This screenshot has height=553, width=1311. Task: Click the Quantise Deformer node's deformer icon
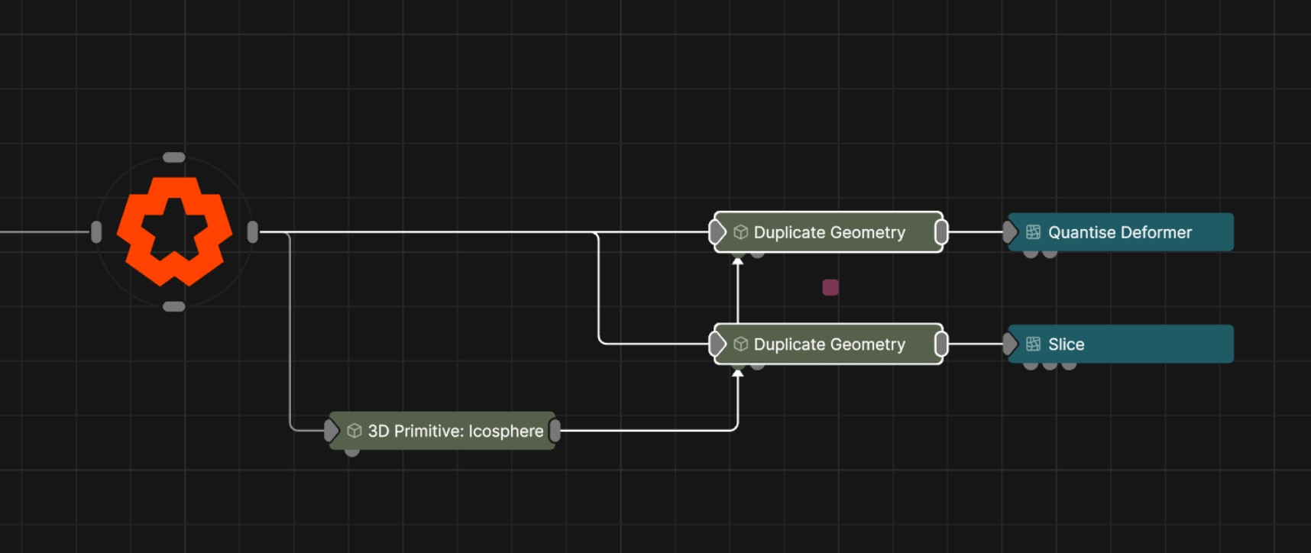(x=1033, y=232)
